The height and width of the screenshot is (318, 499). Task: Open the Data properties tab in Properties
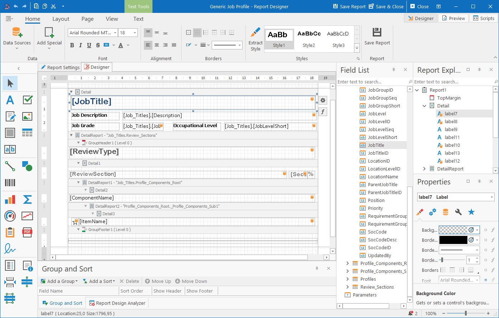pyautogui.click(x=446, y=212)
